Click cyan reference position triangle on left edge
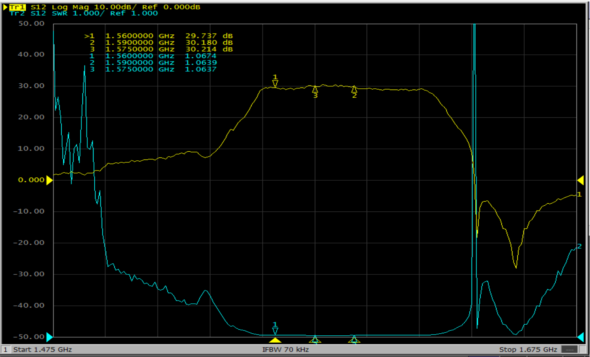Image resolution: width=590 pixels, height=357 pixels. pos(49,337)
